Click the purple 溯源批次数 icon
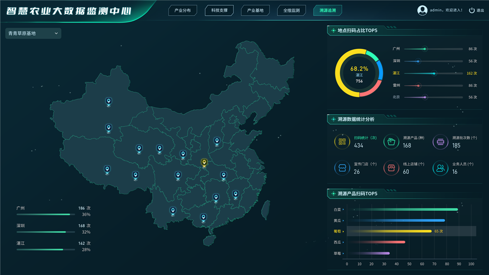 440,142
